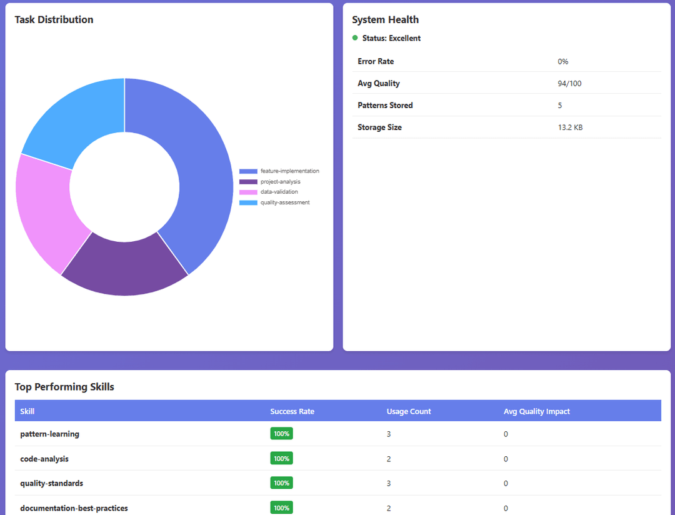Screen dimensions: 675x515
Task: Toggle feature-implementation legend color box
Action: point(248,171)
